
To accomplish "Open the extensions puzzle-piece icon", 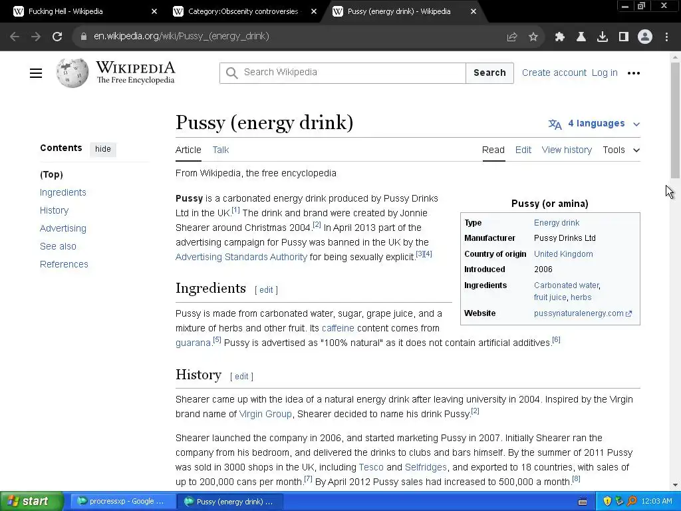I will tap(560, 37).
